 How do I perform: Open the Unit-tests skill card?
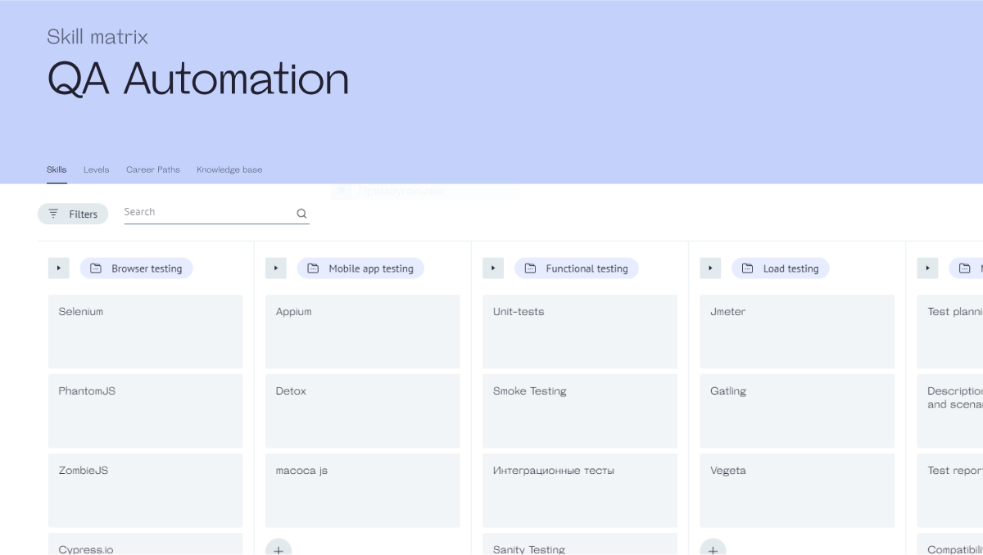click(x=580, y=332)
